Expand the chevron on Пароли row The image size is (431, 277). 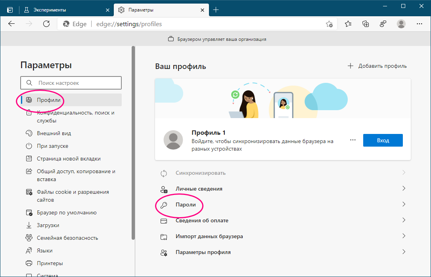(404, 204)
